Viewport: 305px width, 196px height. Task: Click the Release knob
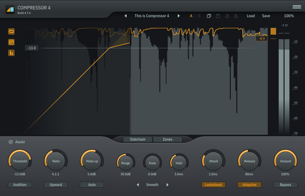[x=249, y=161]
